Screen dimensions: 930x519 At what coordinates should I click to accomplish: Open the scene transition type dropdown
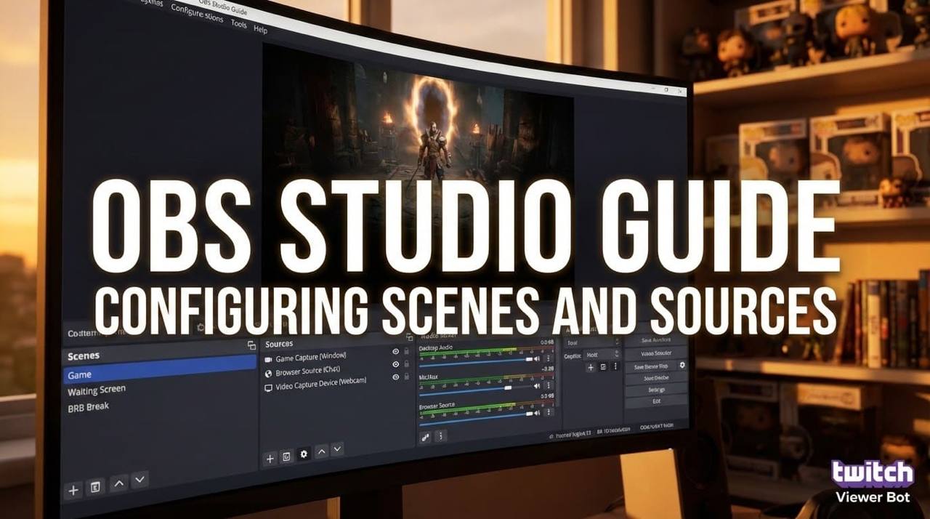(x=592, y=342)
